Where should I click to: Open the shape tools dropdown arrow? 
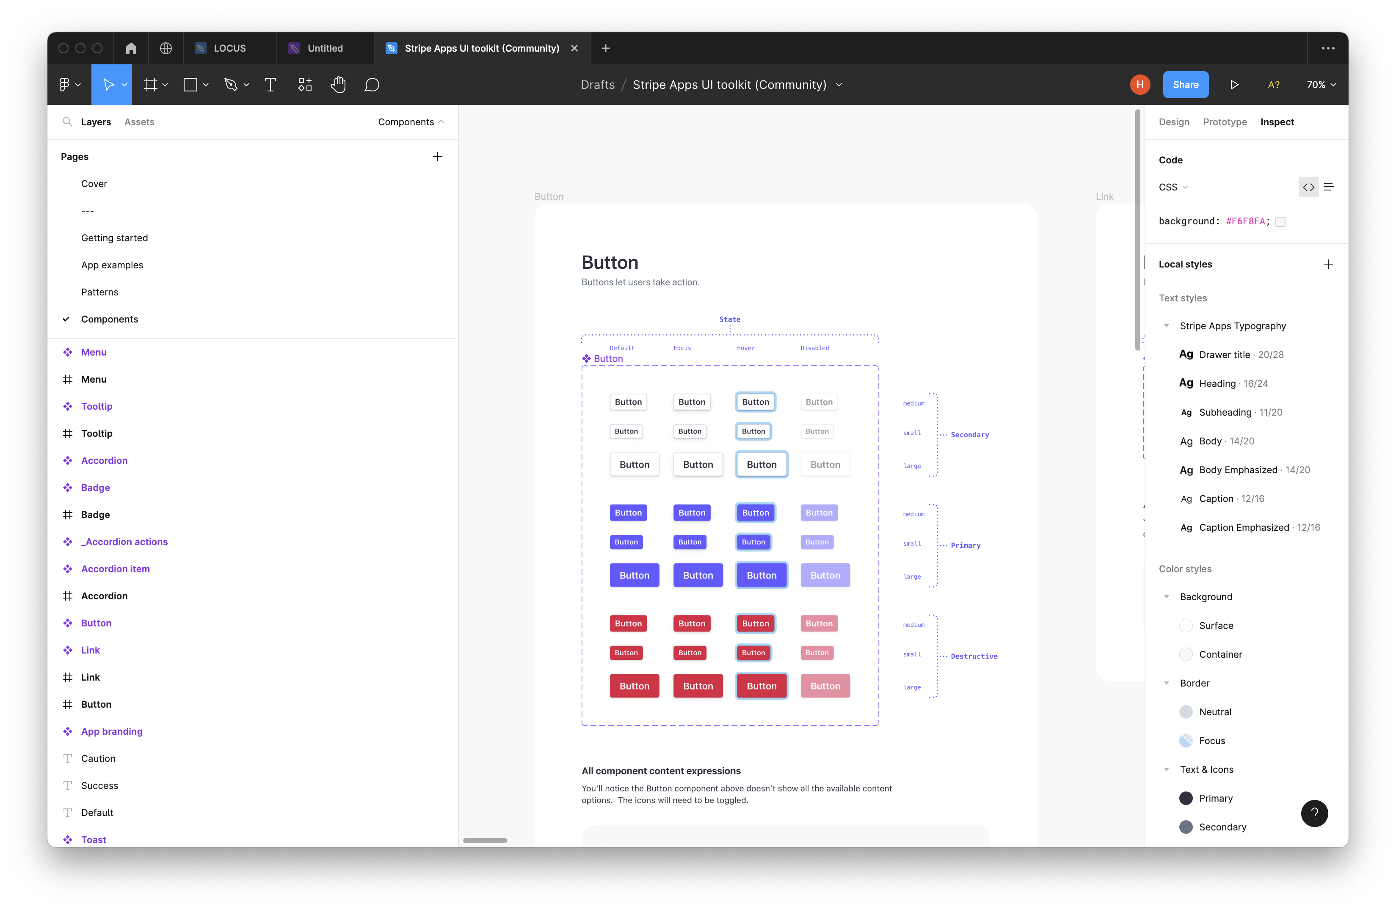206,85
